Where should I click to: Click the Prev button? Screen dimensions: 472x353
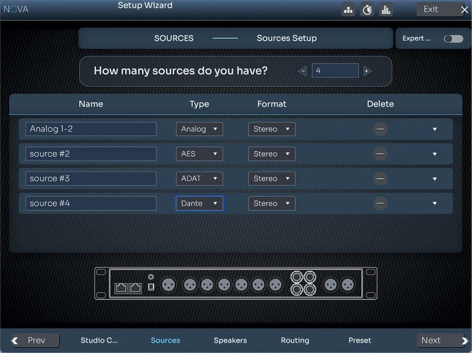click(x=36, y=341)
